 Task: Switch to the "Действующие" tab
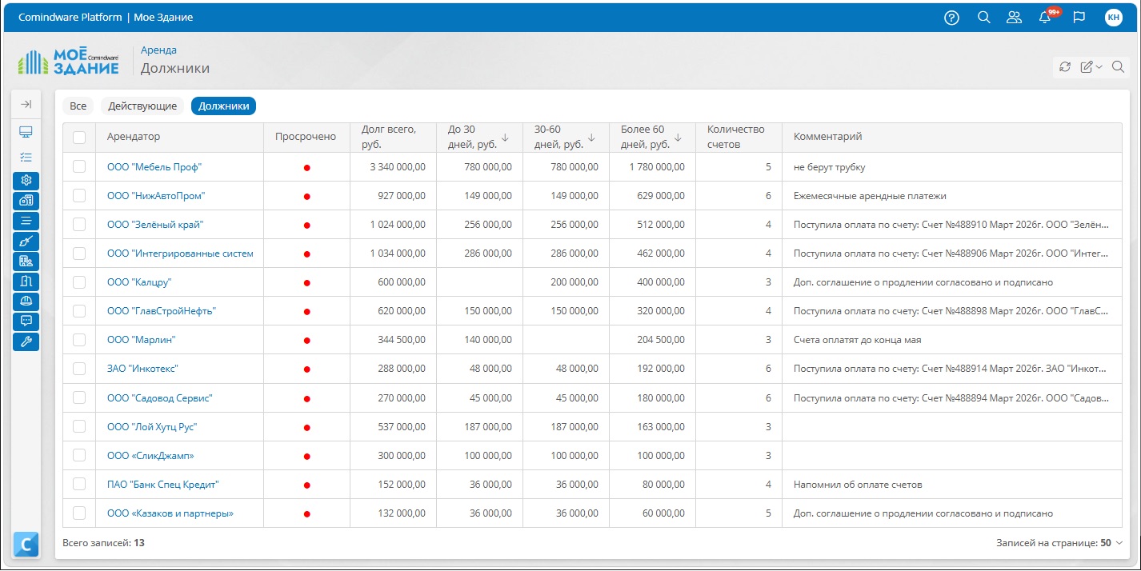click(142, 106)
